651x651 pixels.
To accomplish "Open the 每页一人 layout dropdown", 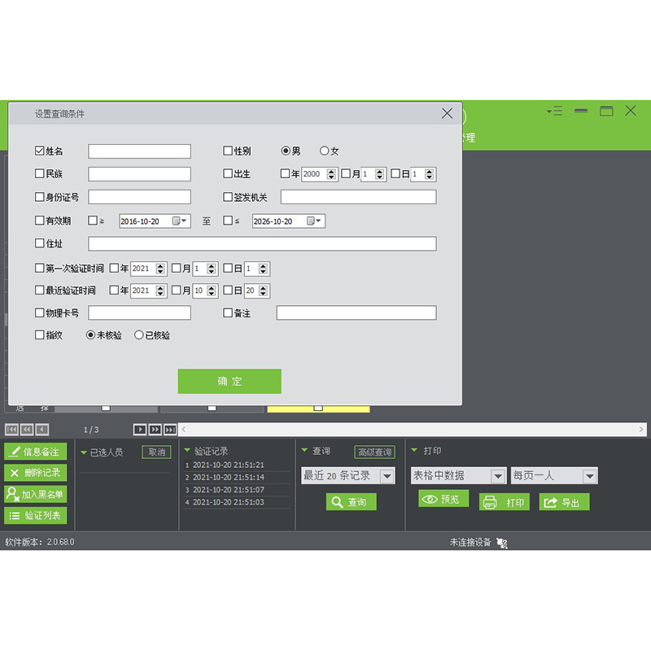I will click(x=589, y=476).
